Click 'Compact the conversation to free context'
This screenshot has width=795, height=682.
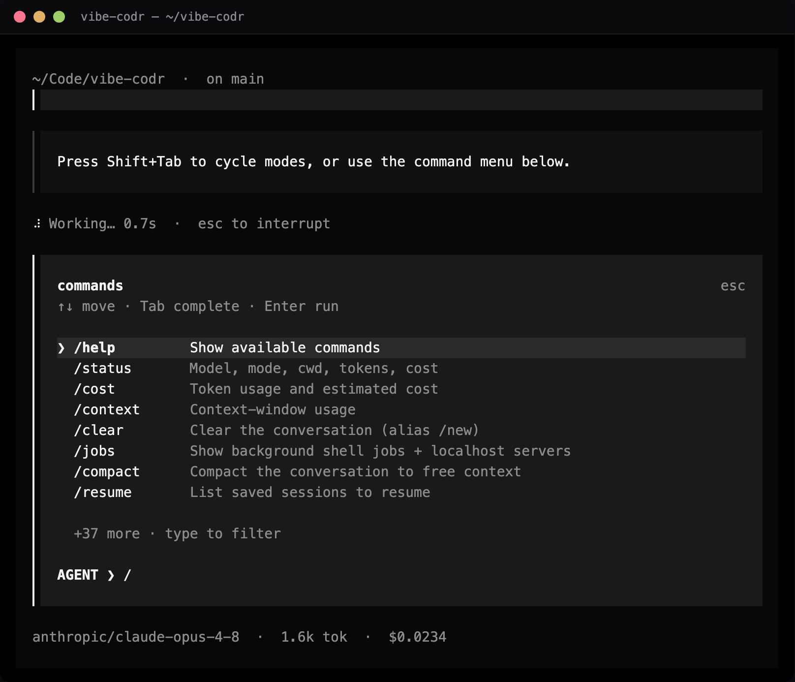(x=355, y=472)
